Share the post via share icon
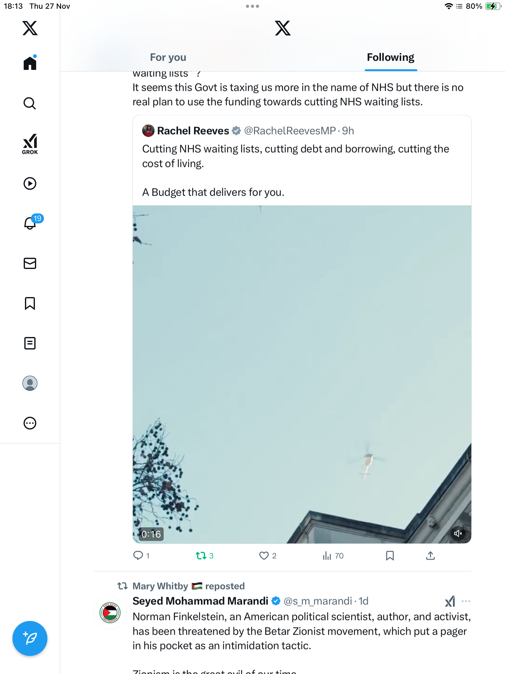Image resolution: width=505 pixels, height=674 pixels. coord(430,556)
